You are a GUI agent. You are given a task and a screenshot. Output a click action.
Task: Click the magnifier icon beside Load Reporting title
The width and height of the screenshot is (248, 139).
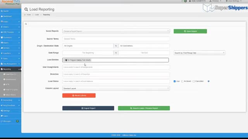point(26,9)
